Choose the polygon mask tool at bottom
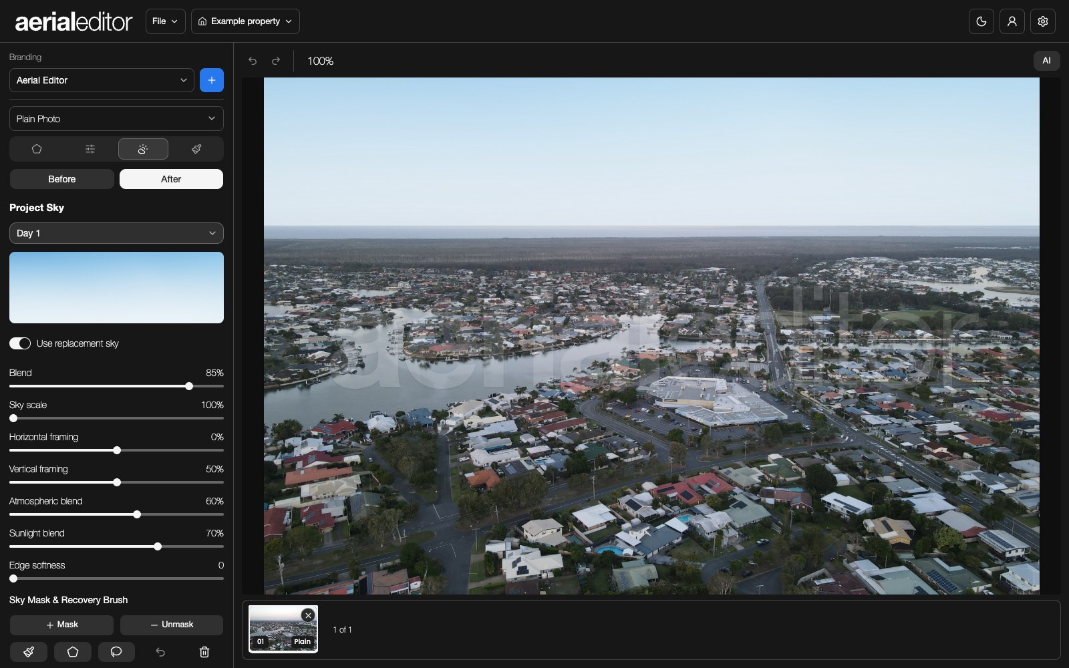Screen dimensions: 1069x668 coord(73,652)
